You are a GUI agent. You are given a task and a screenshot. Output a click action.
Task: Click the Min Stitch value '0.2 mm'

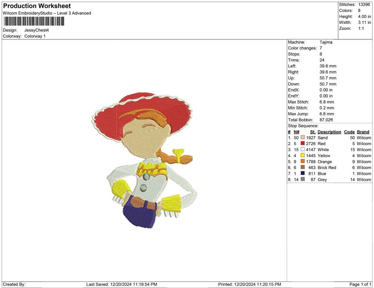pos(327,108)
